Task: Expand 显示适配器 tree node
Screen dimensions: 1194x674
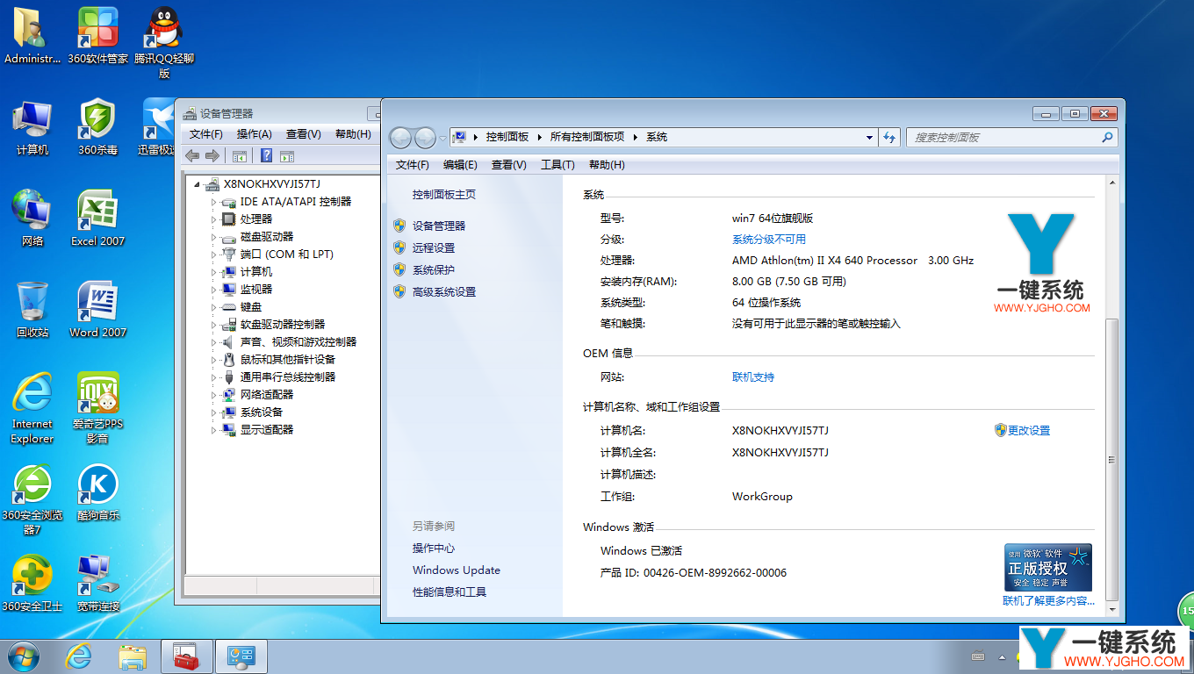Action: point(213,430)
